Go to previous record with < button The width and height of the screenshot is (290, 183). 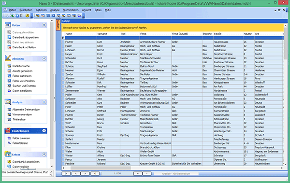point(76,173)
